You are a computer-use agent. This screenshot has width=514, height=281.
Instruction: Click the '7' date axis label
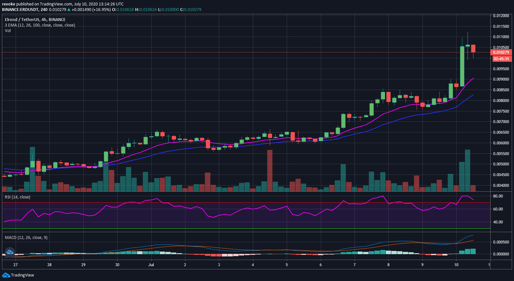click(x=354, y=265)
